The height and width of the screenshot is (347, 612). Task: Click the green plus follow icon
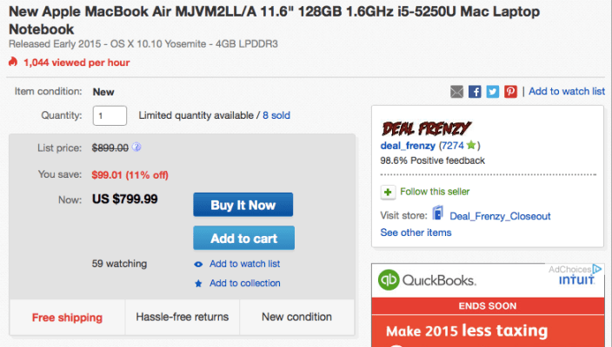[388, 192]
